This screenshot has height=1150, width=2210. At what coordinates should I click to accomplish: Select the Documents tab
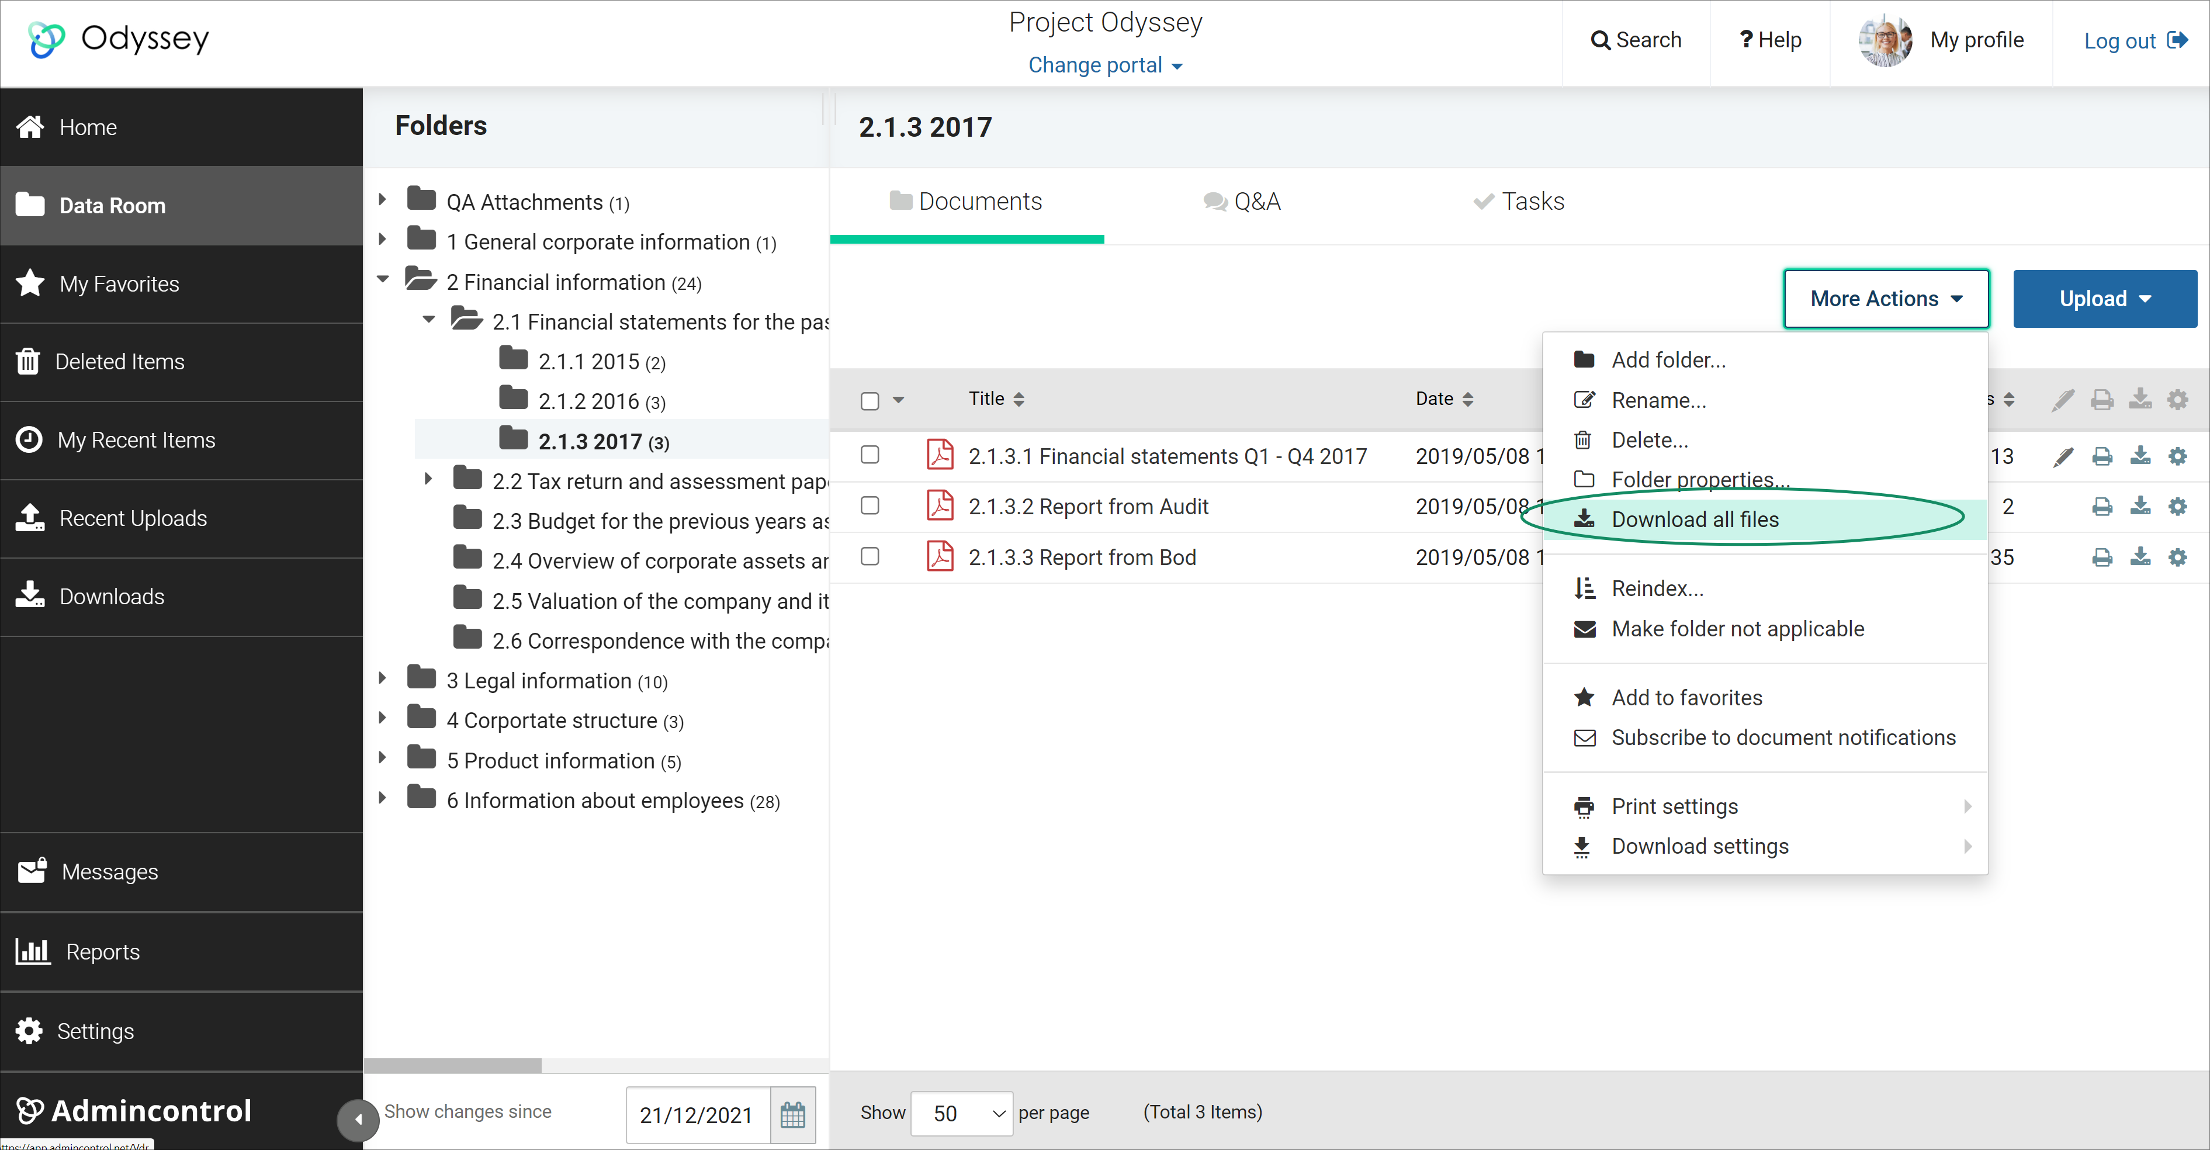[966, 202]
